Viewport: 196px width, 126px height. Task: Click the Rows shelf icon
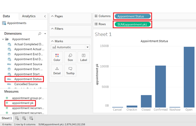click(96, 24)
